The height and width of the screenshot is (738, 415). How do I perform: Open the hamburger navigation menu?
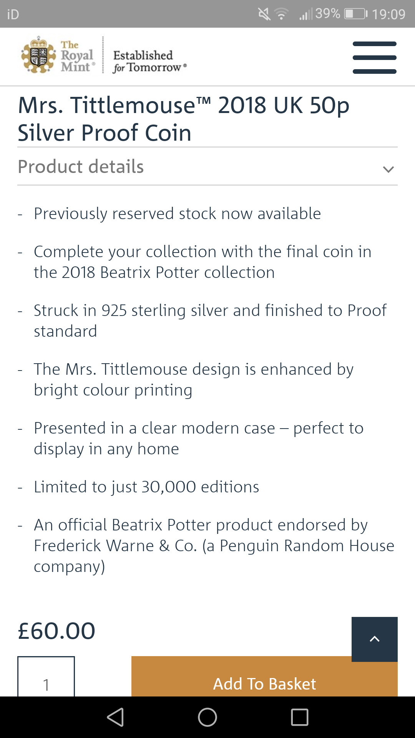(x=375, y=58)
